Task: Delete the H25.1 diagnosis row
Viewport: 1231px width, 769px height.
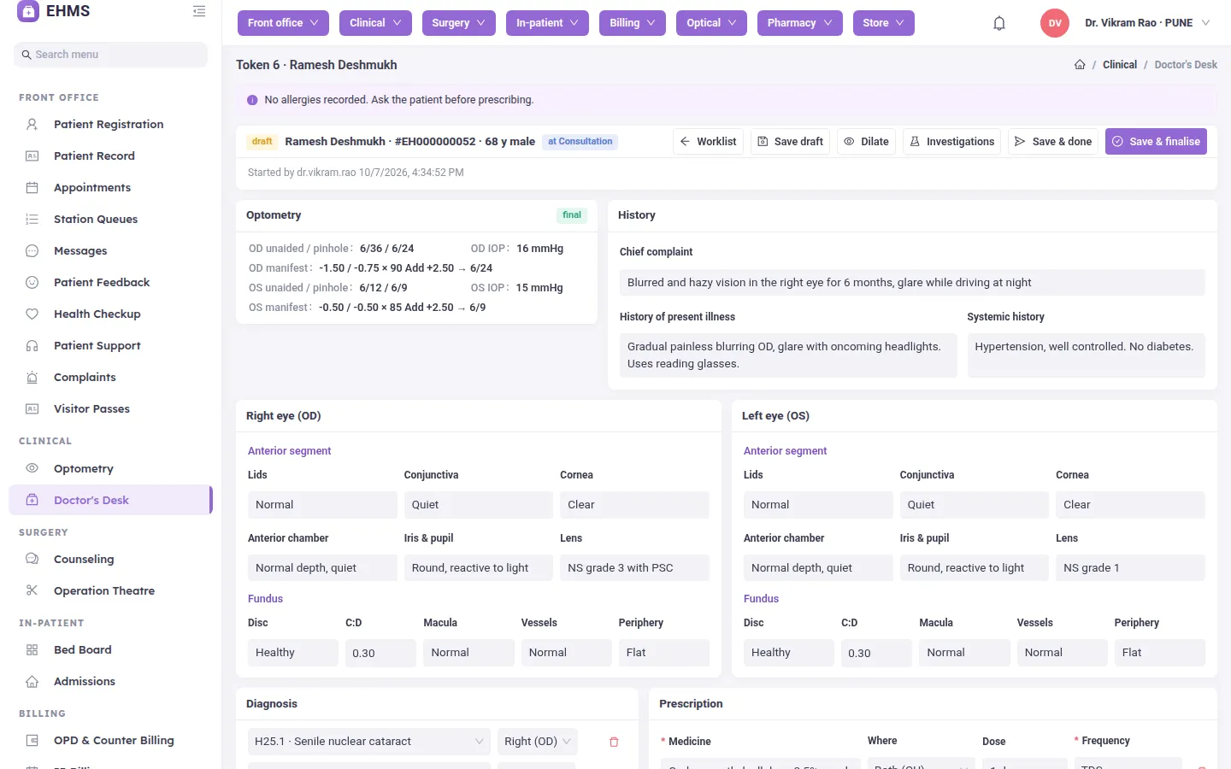Action: pyautogui.click(x=614, y=742)
